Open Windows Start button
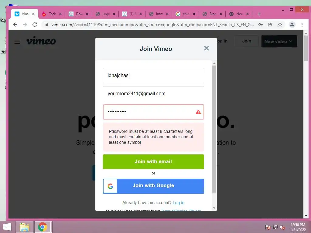 pyautogui.click(x=7, y=227)
